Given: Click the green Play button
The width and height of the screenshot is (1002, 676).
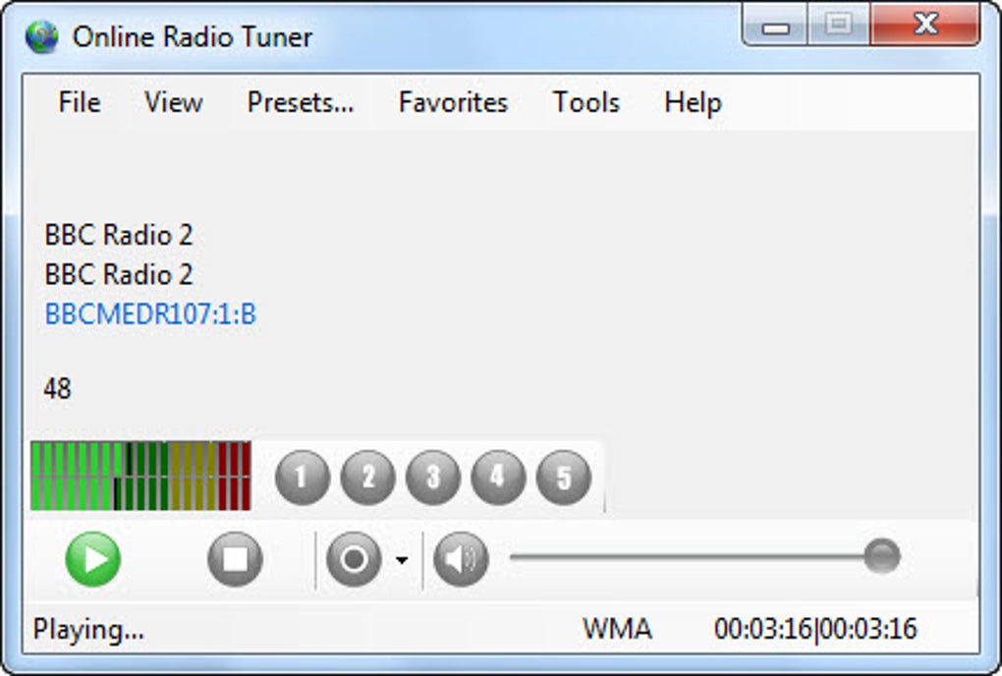Looking at the screenshot, I should pos(93,559).
